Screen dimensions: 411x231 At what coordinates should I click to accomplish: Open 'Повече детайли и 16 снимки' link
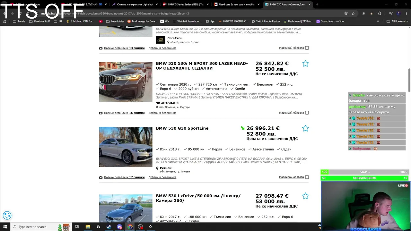[x=124, y=113]
